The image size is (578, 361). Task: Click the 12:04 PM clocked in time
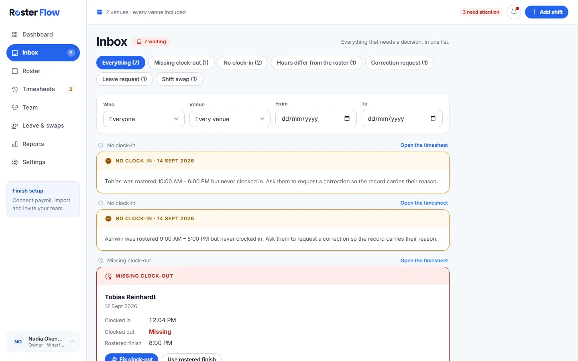point(163,320)
